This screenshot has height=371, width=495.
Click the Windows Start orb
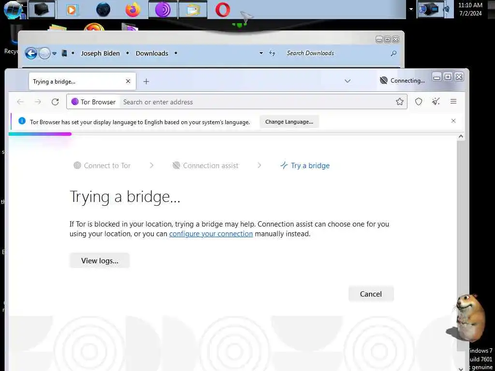[13, 10]
